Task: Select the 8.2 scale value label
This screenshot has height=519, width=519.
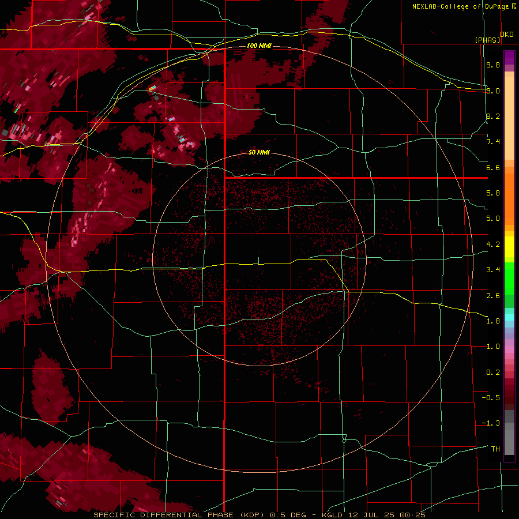Action: point(493,116)
